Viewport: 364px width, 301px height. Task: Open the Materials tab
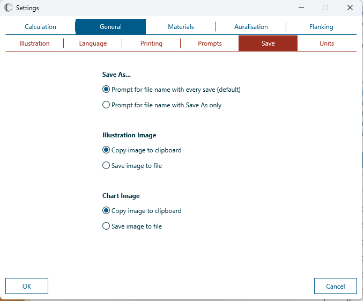[181, 27]
